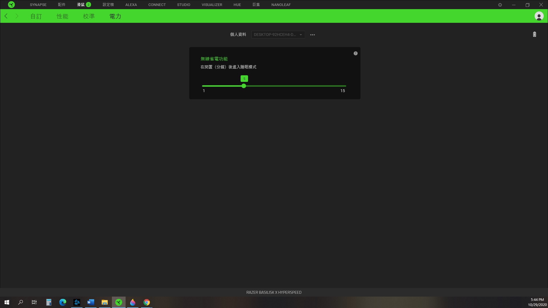Click the 在閒置（分鐘）後進入睡眠模式 description
Viewport: 548px width, 308px height.
pos(228,67)
